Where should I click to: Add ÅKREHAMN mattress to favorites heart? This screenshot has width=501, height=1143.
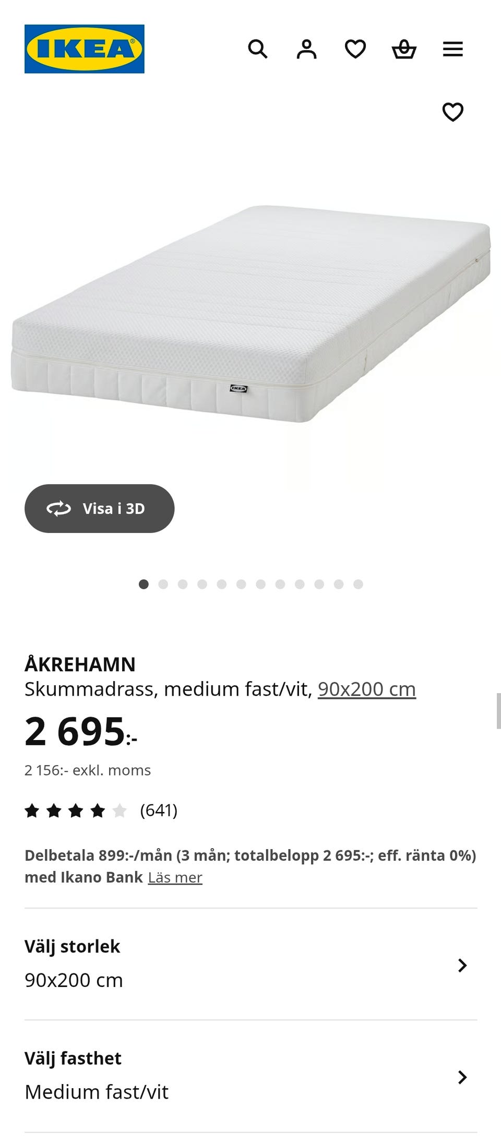click(453, 112)
